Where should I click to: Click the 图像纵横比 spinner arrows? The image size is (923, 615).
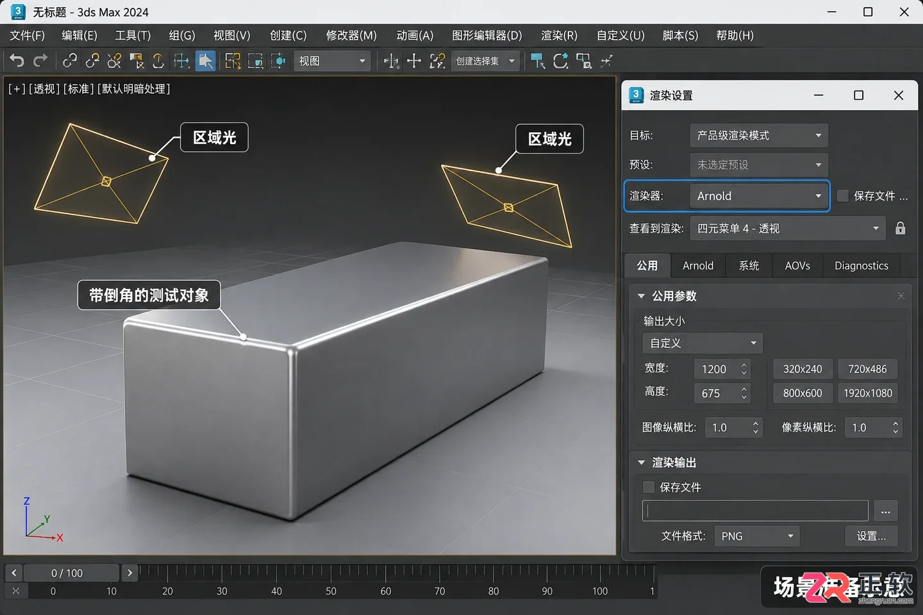click(x=756, y=427)
